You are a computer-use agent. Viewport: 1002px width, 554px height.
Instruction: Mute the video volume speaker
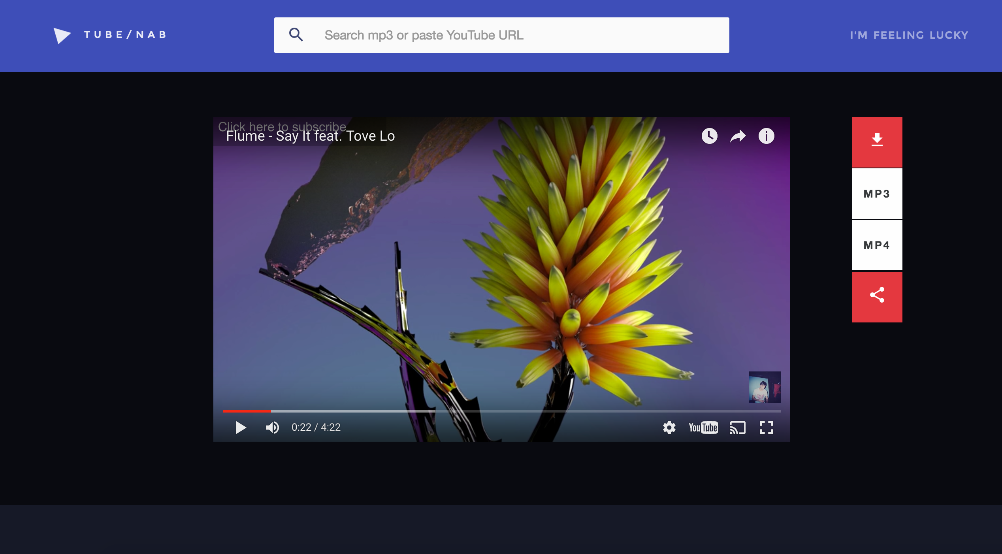(x=272, y=428)
